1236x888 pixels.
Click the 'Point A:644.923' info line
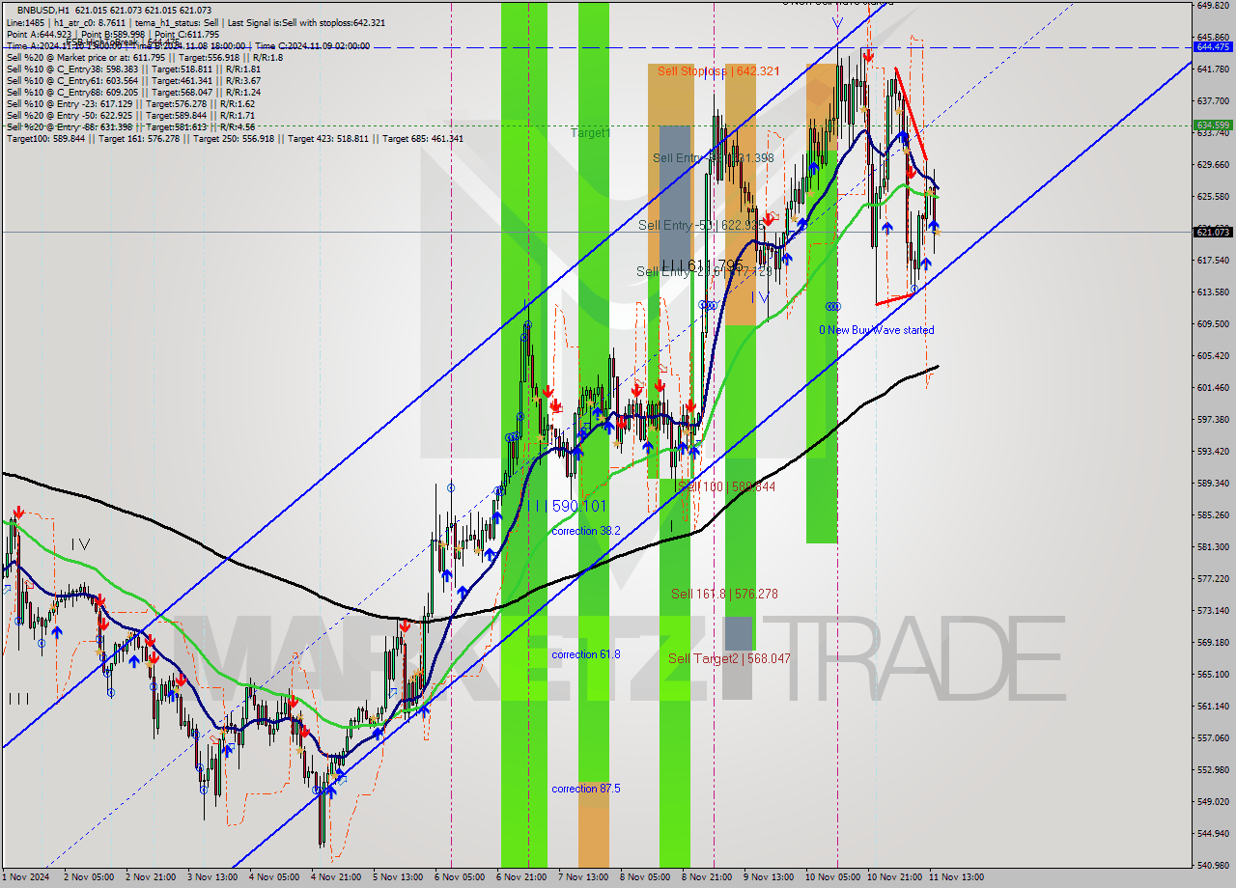coord(112,34)
